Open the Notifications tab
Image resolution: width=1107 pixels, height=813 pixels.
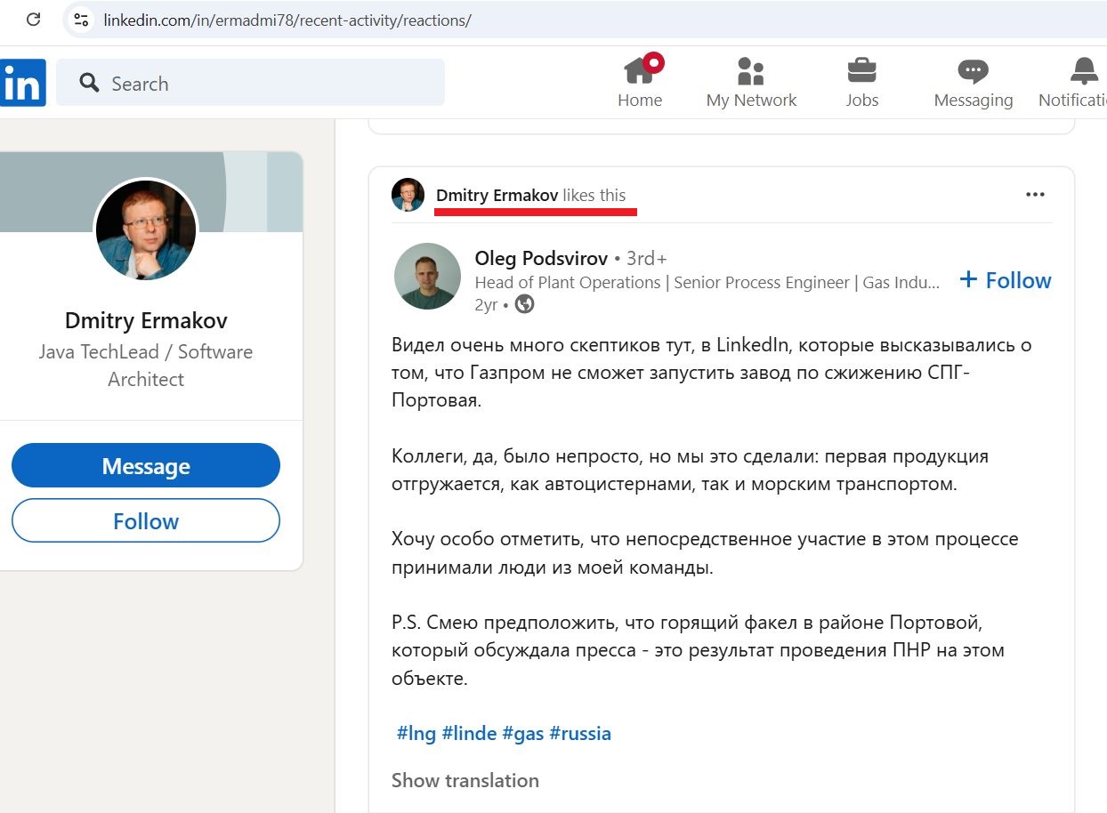click(1073, 82)
